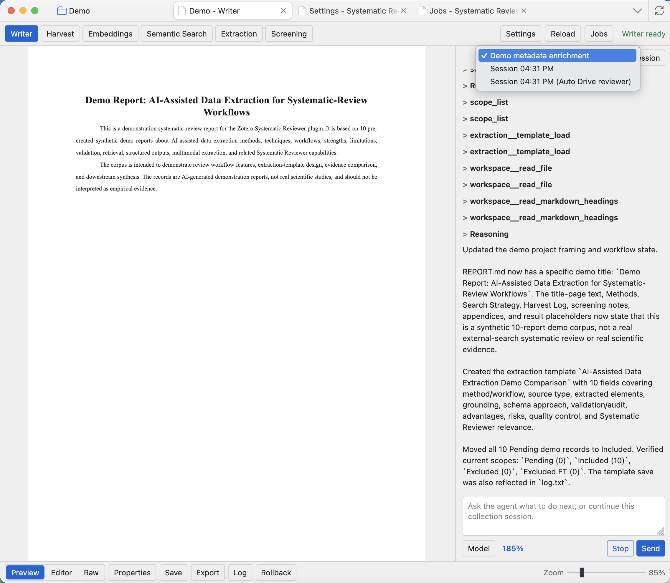The image size is (670, 583).
Task: Click the Demo Report document title heading
Action: tap(226, 106)
